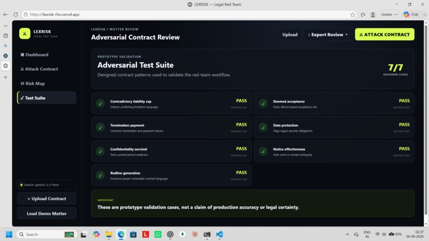Image resolution: width=429 pixels, height=241 pixels.
Task: Click the 7/7 designed cases counter
Action: [x=395, y=69]
